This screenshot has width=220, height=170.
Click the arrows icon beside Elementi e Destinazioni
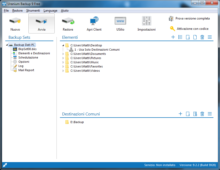click(x=15, y=53)
